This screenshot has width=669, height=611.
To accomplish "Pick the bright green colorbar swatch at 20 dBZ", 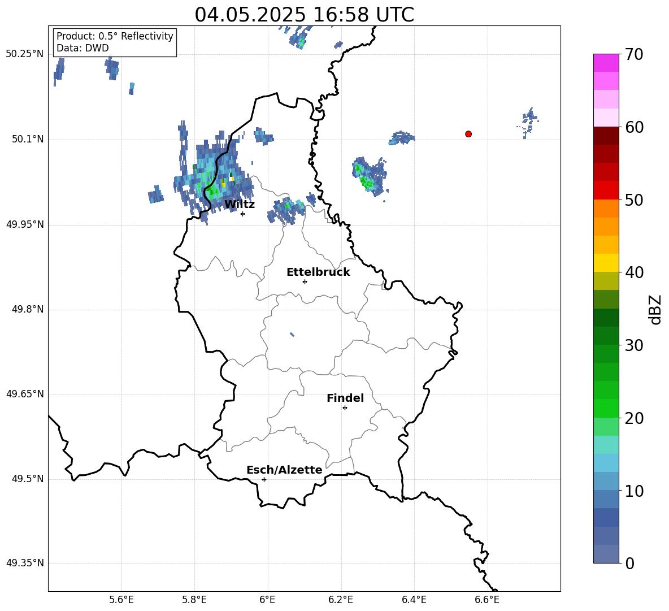I will pyautogui.click(x=606, y=408).
